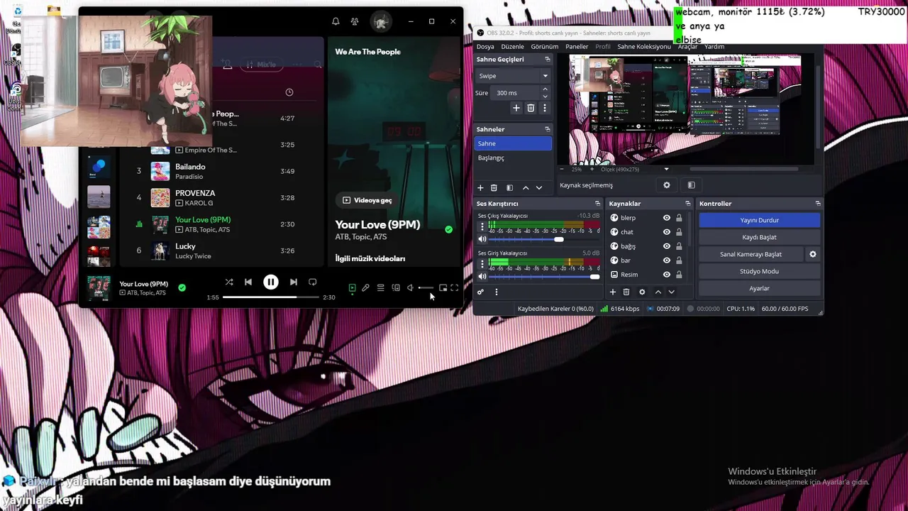Select the Sahne scene
908x511 pixels.
pyautogui.click(x=513, y=143)
